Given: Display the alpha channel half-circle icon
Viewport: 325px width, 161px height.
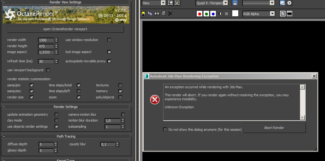Looking at the screenshot, I should (220, 14).
